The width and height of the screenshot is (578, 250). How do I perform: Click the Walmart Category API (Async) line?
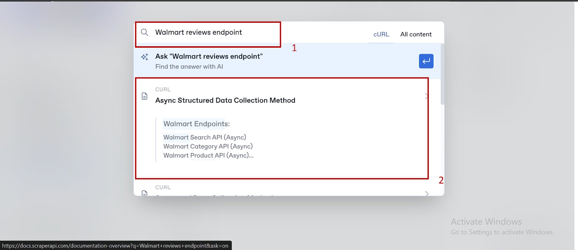click(x=208, y=146)
